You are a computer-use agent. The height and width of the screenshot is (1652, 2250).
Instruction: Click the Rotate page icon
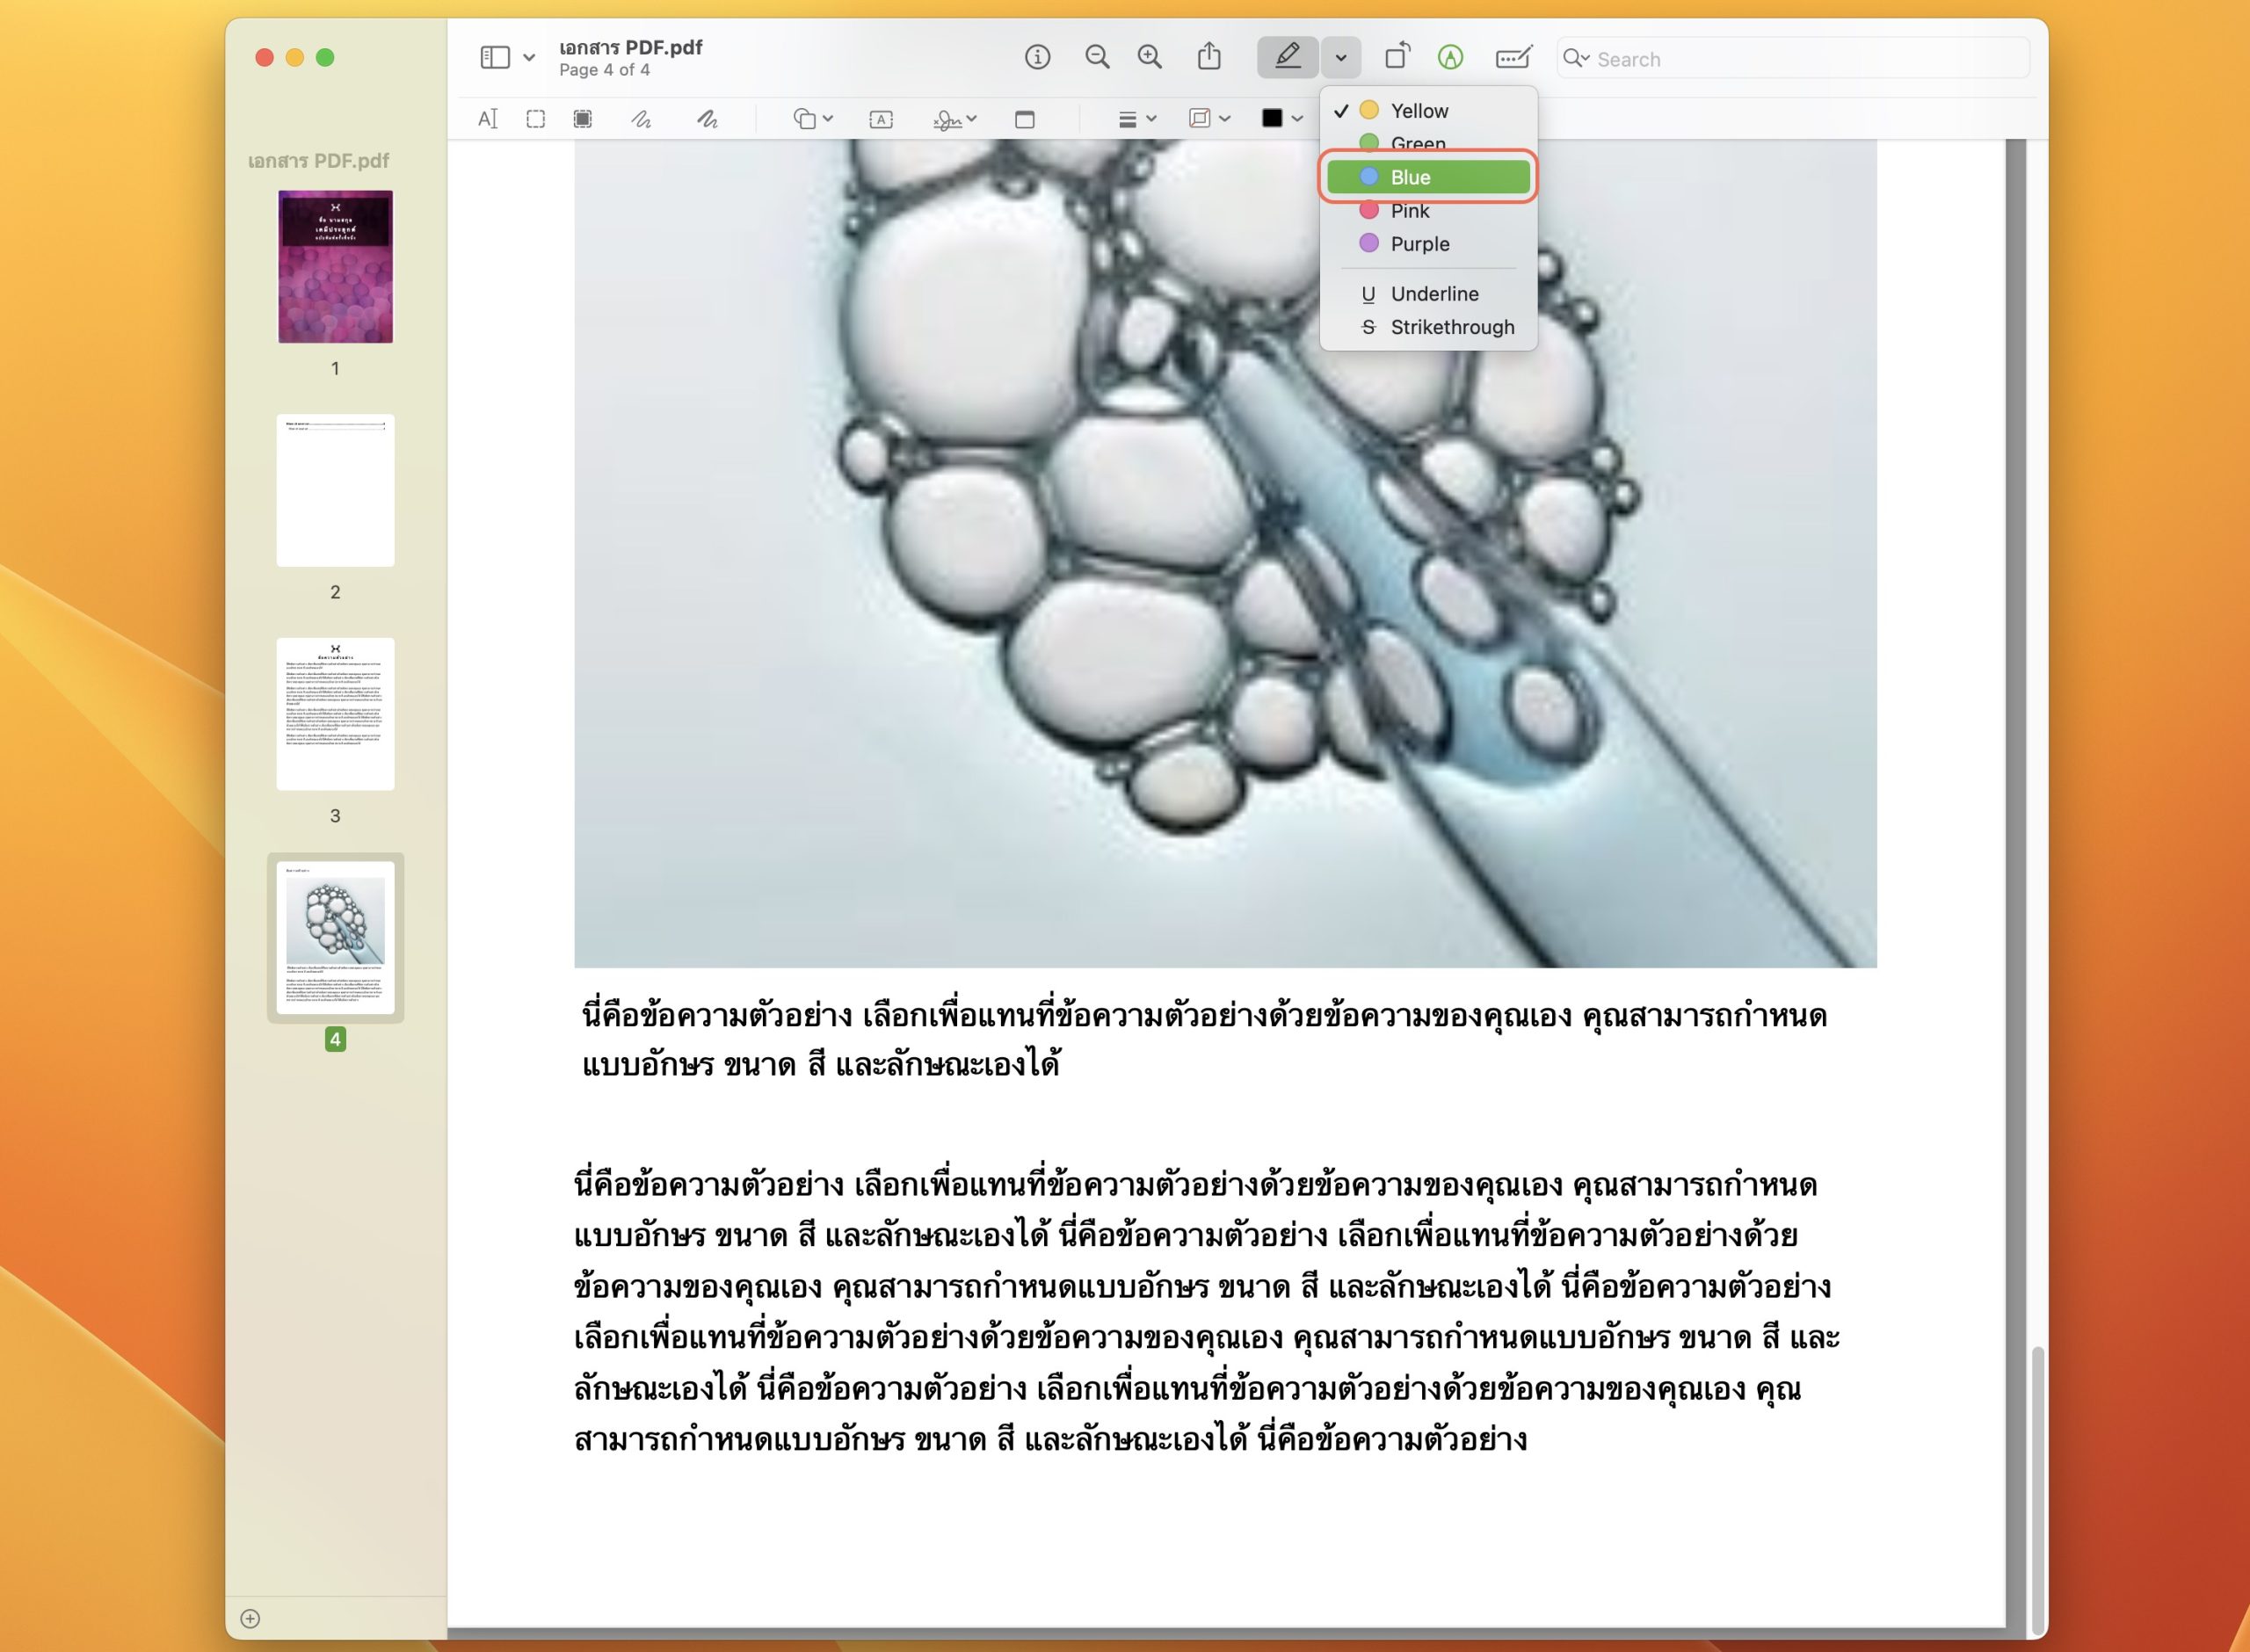tap(1397, 57)
